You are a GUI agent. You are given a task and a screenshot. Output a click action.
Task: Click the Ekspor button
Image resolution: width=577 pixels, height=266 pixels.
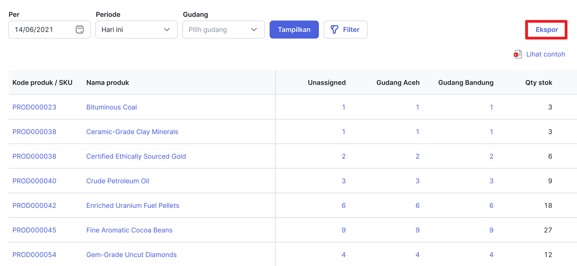click(x=547, y=30)
